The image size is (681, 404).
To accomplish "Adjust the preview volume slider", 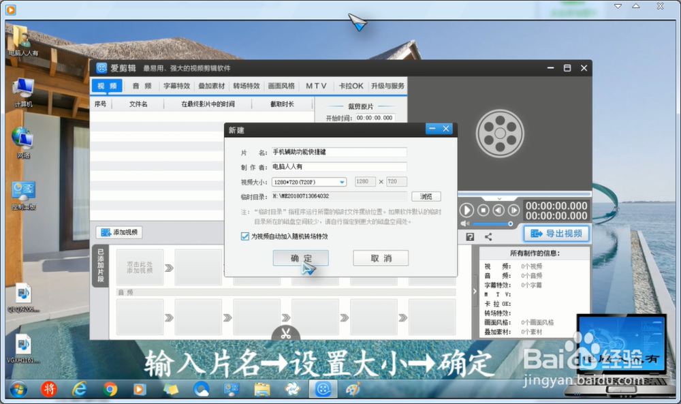I will click(x=492, y=223).
